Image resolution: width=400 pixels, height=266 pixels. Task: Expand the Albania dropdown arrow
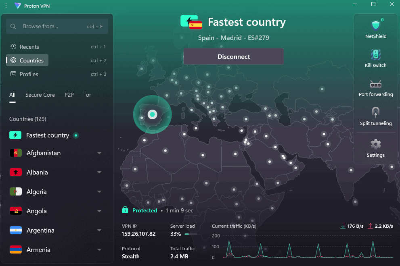[99, 172]
